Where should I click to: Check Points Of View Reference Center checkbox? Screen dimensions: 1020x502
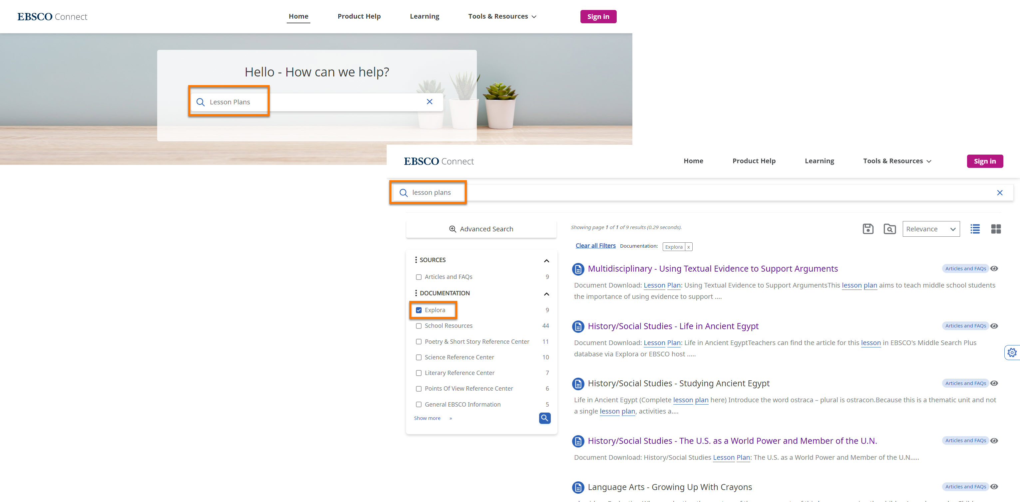tap(419, 389)
